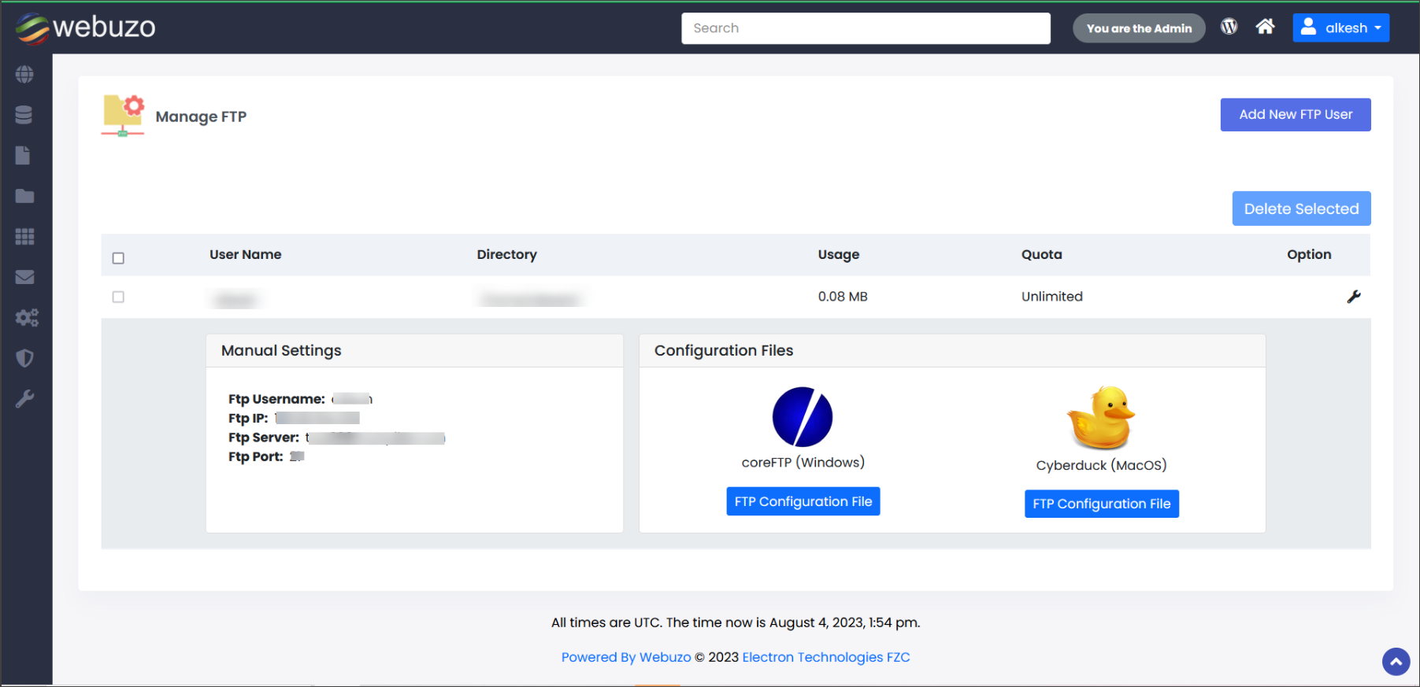
Task: Download coreFTP Windows FTP Configuration File
Action: coord(803,501)
